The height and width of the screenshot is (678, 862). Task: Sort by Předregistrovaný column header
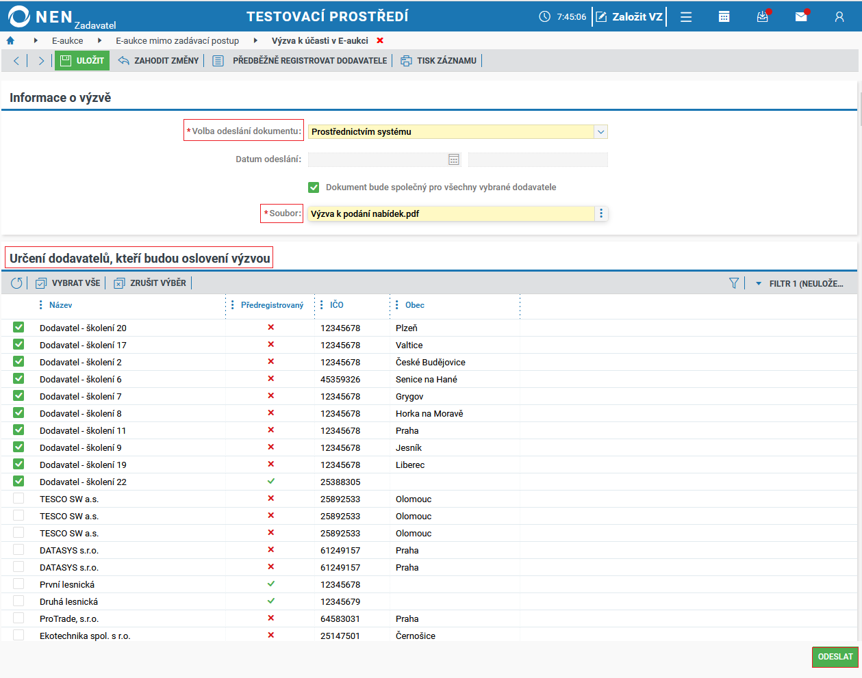[272, 305]
